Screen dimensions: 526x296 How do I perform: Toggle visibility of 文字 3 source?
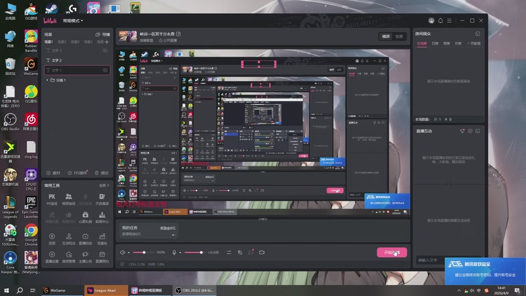point(105,51)
